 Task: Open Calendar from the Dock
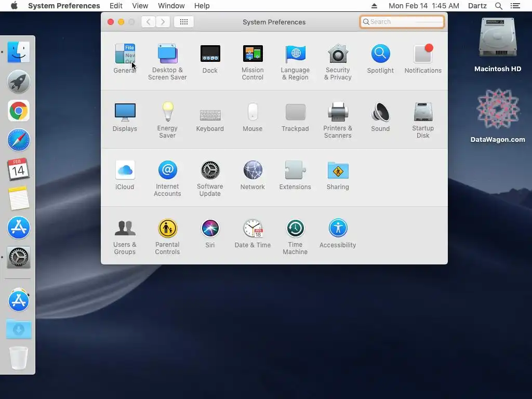pos(19,169)
